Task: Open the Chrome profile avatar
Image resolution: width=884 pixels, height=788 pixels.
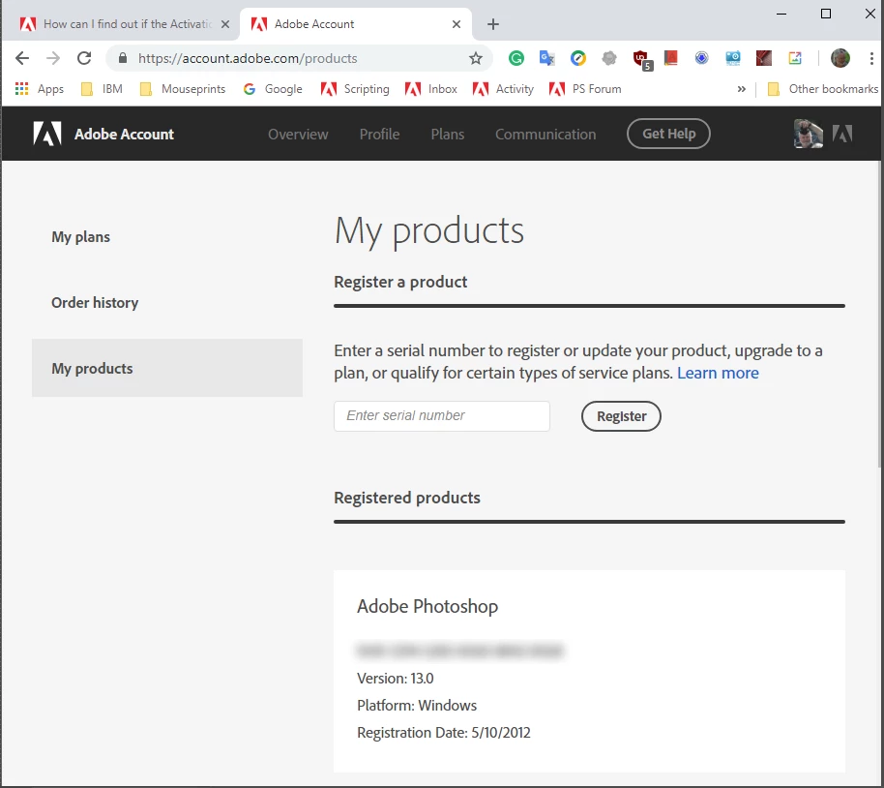Action: click(840, 58)
